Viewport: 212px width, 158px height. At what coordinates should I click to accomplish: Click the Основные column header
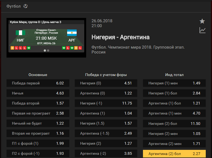[38, 75]
